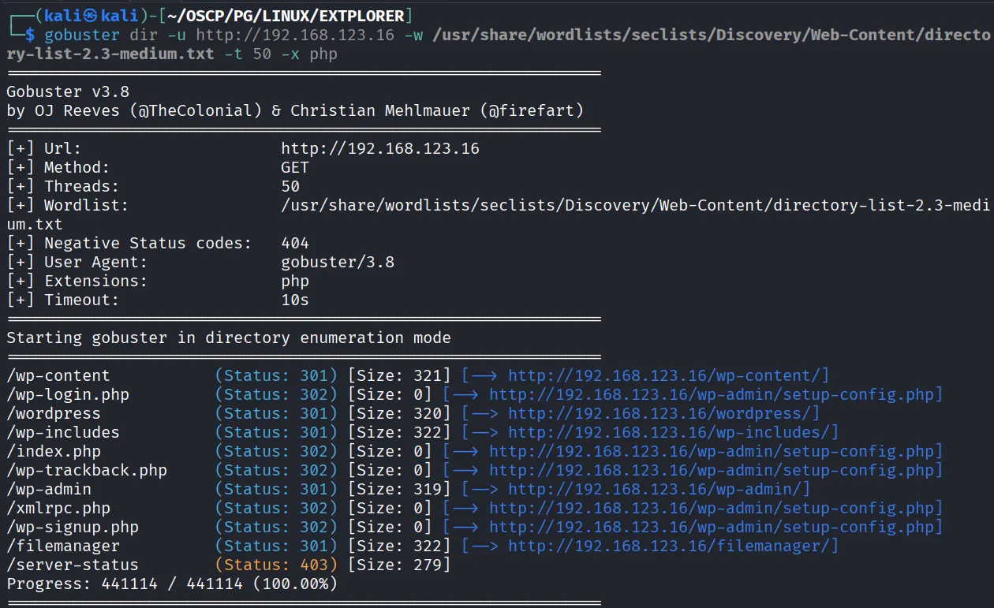Click the /wordpress result path
The height and width of the screenshot is (608, 994).
pyautogui.click(x=54, y=413)
